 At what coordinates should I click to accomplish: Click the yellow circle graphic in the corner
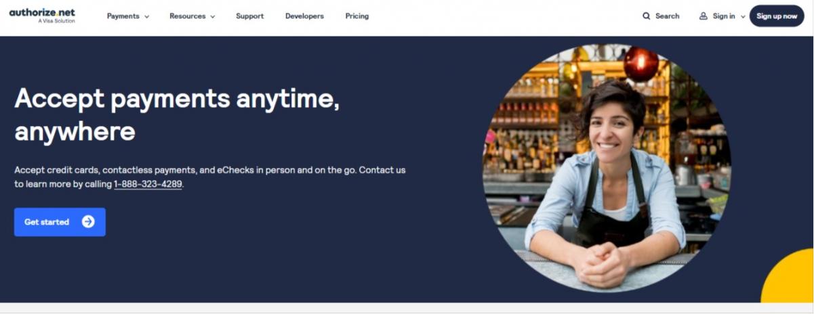(x=788, y=277)
